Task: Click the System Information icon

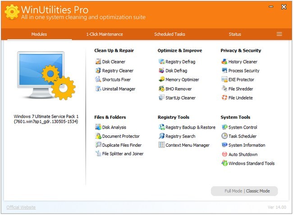Action: pyautogui.click(x=224, y=145)
